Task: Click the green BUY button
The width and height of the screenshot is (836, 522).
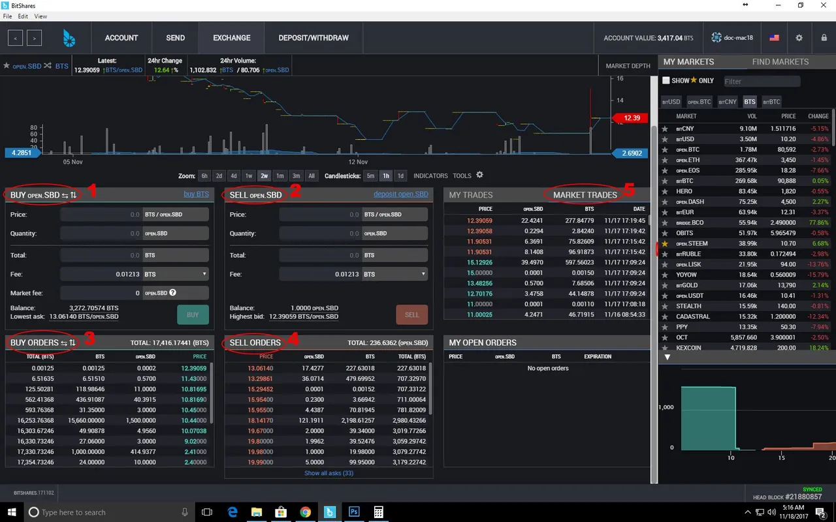Action: [x=193, y=315]
